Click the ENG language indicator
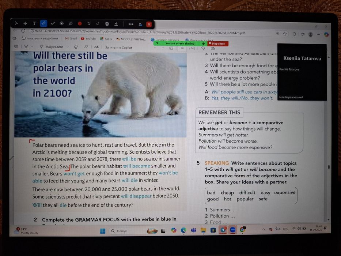Image resolution: width=341 pixels, height=256 pixels. [285, 229]
